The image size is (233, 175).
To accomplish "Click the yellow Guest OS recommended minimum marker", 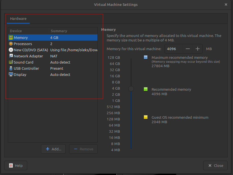I will click(146, 117).
